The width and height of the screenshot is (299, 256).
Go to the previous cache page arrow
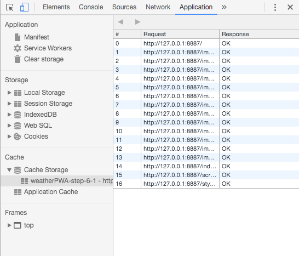pyautogui.click(x=120, y=22)
